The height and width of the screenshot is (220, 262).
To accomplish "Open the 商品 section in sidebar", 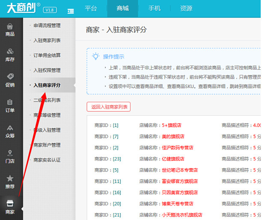I will [x=10, y=30].
